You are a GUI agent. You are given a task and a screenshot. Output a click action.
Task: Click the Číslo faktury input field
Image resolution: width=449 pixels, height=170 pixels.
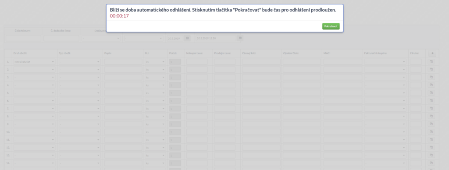(x=24, y=39)
